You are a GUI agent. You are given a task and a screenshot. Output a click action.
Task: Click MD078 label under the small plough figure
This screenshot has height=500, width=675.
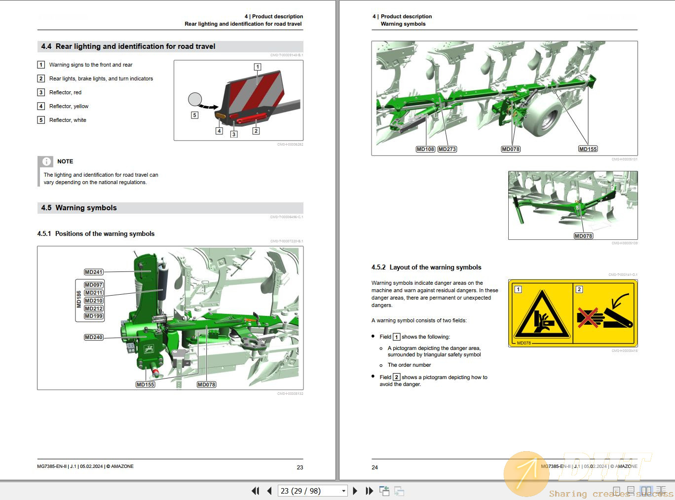[583, 236]
